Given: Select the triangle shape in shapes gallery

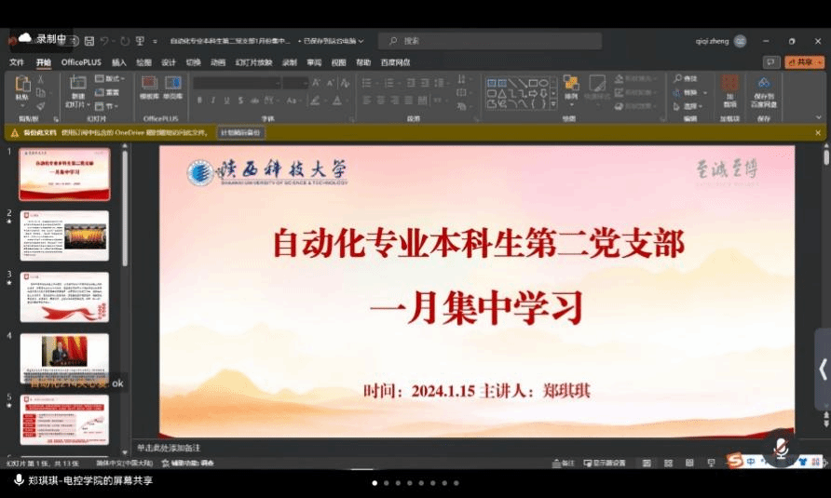Looking at the screenshot, I should pyautogui.click(x=502, y=93).
